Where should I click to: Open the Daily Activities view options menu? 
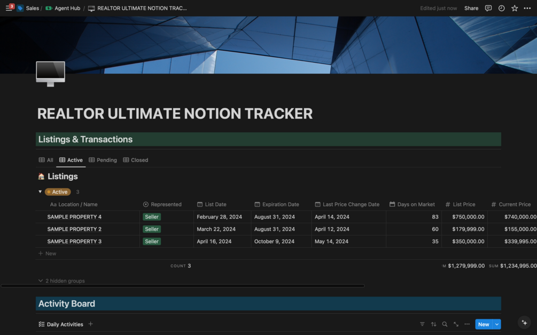pyautogui.click(x=466, y=324)
